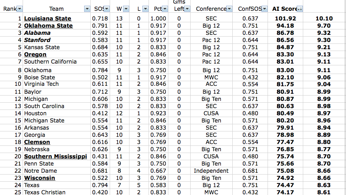Image resolution: width=346 pixels, height=195 pixels.
Task: Select the 101.92 AI Score cell
Action: [285, 19]
